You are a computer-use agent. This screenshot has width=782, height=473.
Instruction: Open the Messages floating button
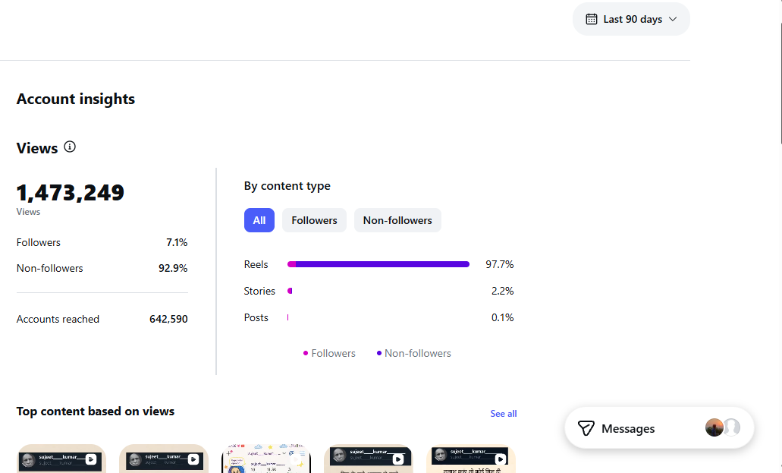(659, 428)
